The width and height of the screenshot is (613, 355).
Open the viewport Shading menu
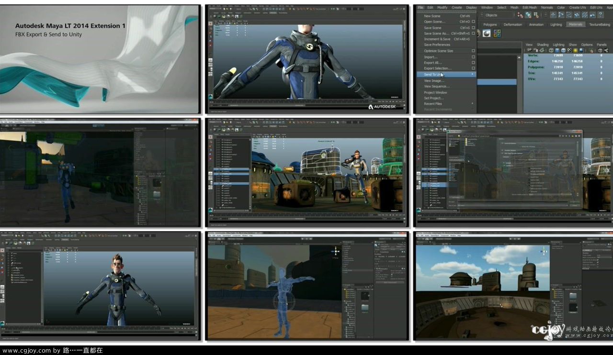point(543,44)
